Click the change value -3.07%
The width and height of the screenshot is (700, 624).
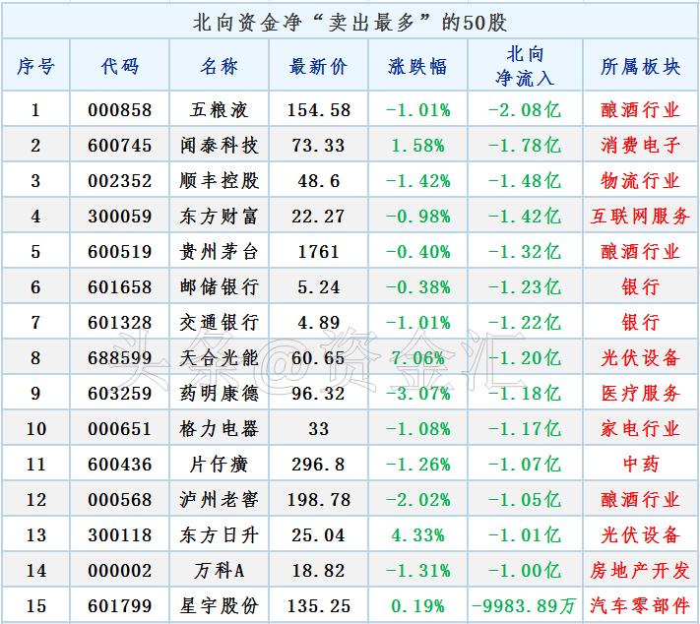tap(417, 394)
